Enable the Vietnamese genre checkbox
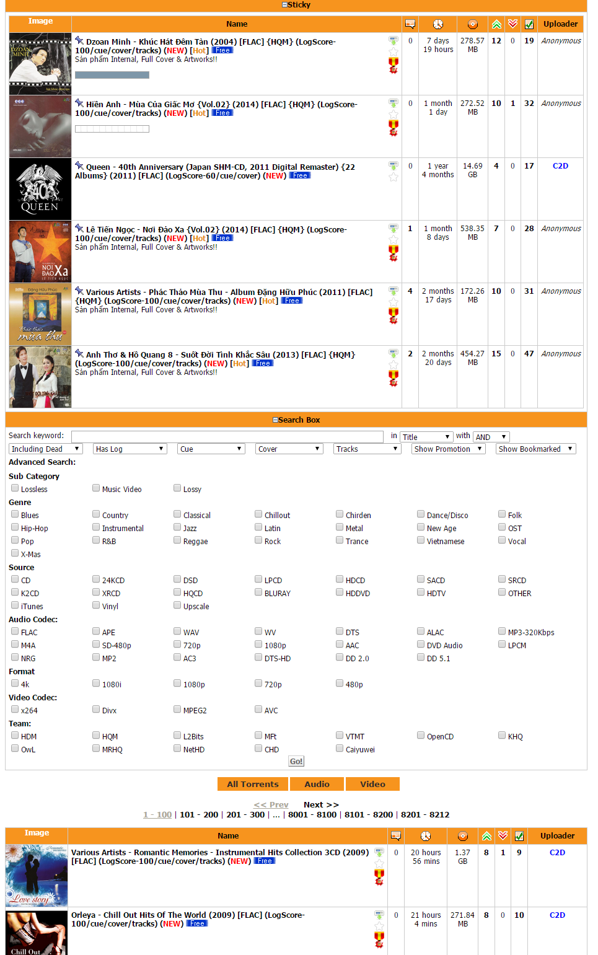Screen dimensions: 598x955 [x=421, y=540]
